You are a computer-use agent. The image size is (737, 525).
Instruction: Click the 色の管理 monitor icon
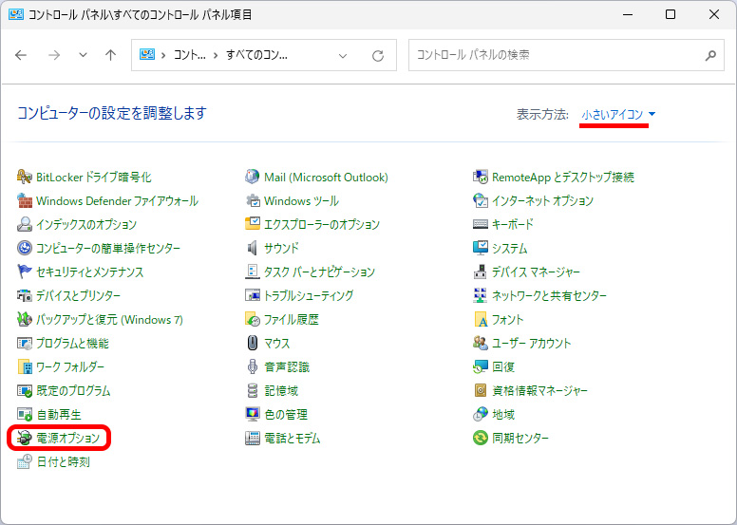tap(253, 415)
